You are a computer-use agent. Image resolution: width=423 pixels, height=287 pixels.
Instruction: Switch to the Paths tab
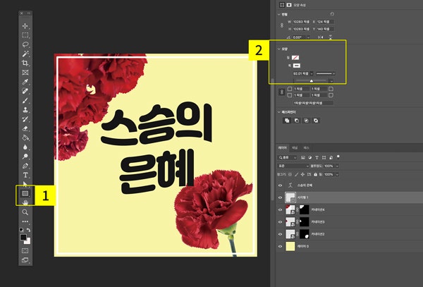coord(306,148)
